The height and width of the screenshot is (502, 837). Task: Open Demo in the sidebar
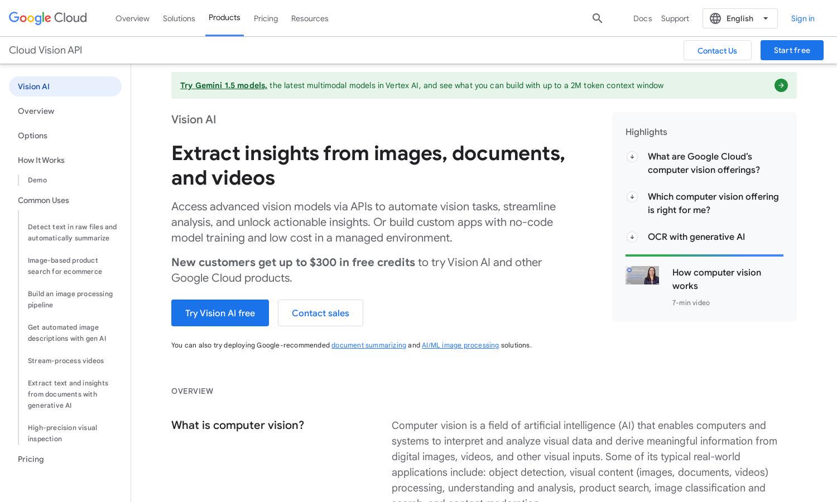37,180
